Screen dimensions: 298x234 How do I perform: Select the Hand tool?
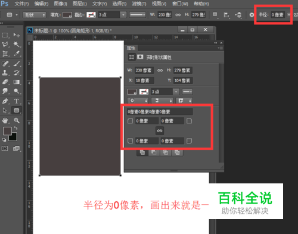(5, 120)
